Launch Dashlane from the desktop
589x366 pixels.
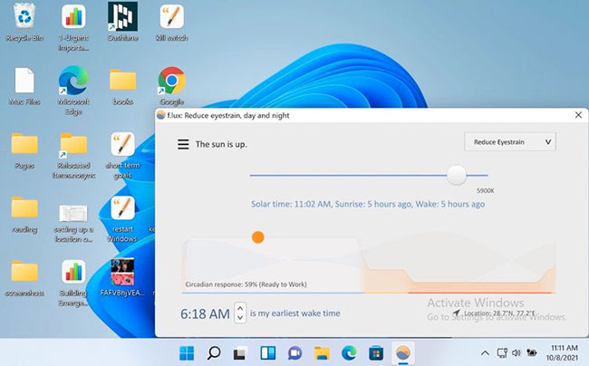click(123, 22)
